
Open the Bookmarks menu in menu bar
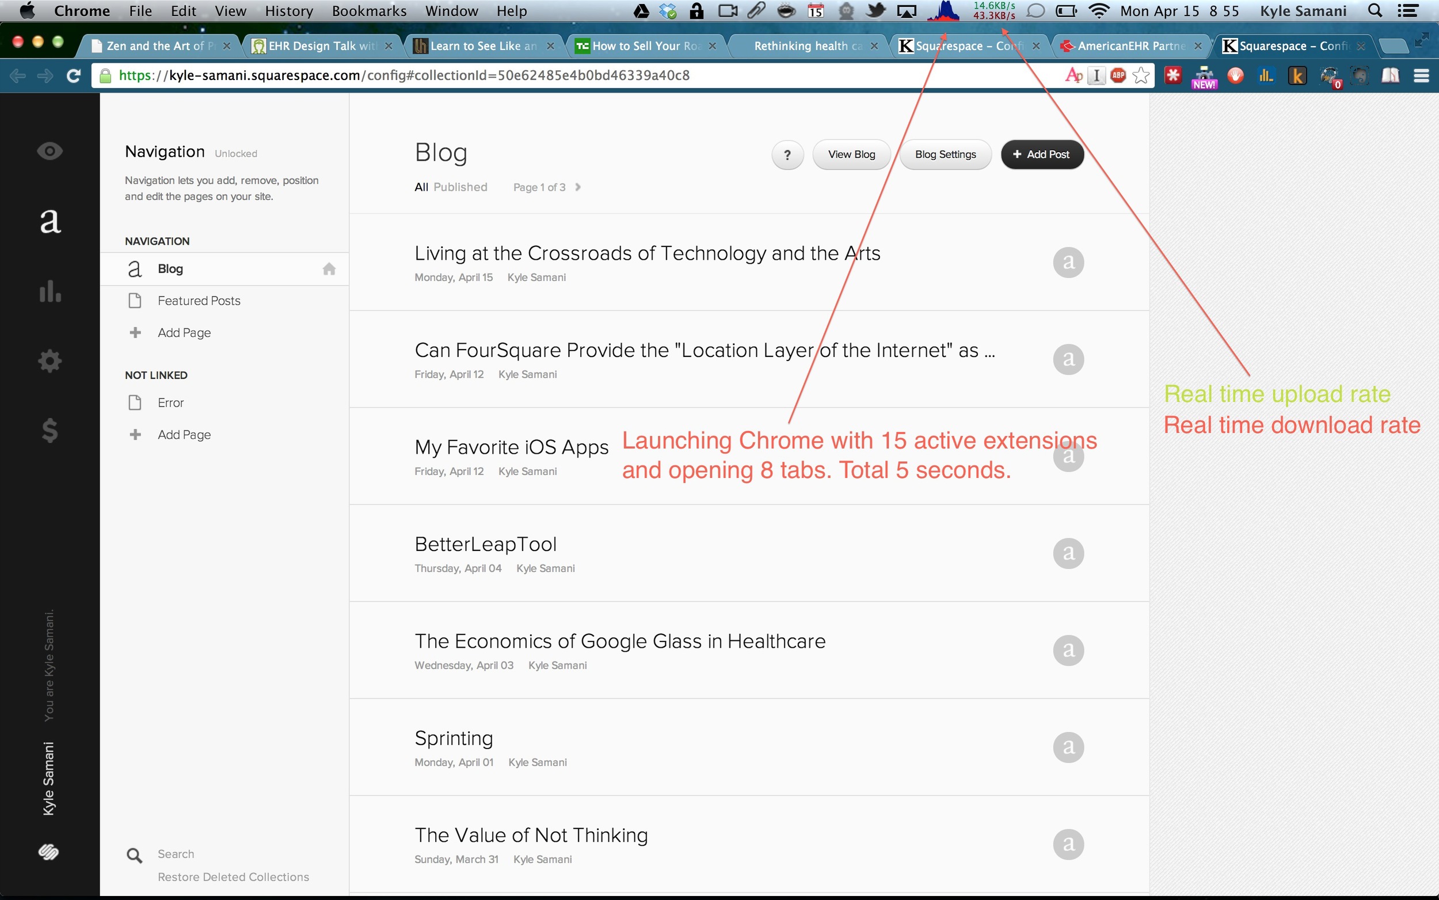coord(369,11)
